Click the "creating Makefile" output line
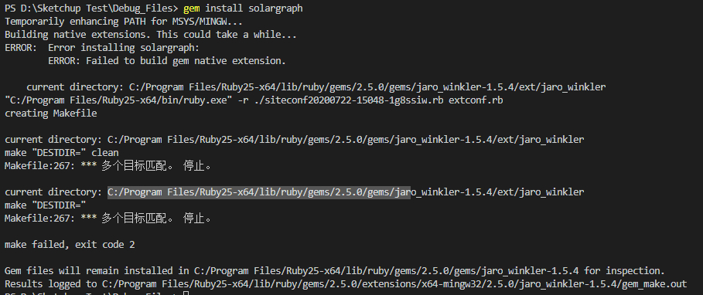 tap(51, 114)
